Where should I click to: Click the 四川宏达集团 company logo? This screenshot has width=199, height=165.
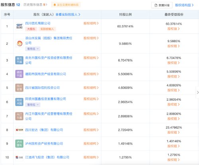20,130
